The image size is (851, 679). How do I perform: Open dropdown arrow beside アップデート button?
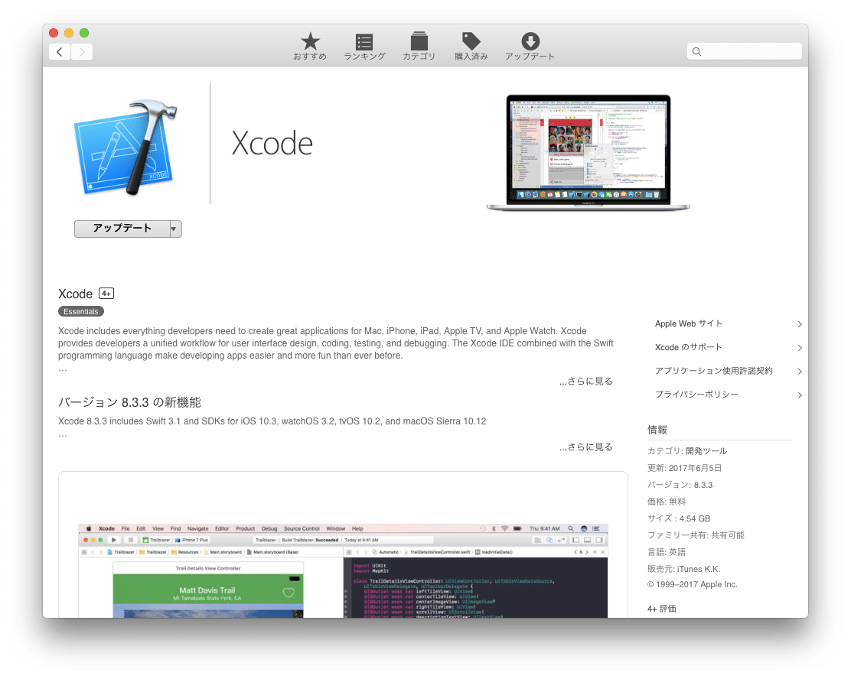[174, 229]
